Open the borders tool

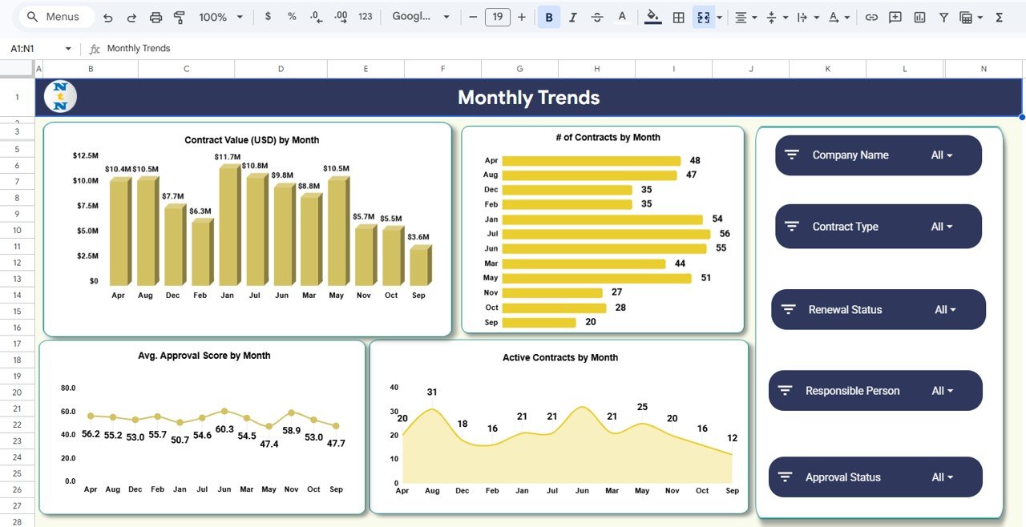pos(678,16)
